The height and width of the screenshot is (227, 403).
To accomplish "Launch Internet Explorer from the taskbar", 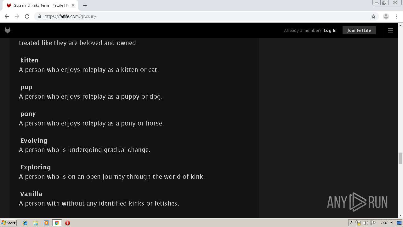I will pyautogui.click(x=25, y=223).
